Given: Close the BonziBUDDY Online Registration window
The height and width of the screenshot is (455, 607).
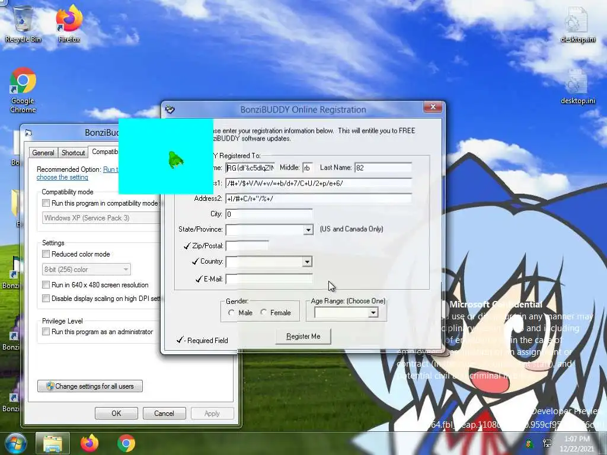Looking at the screenshot, I should coord(433,107).
